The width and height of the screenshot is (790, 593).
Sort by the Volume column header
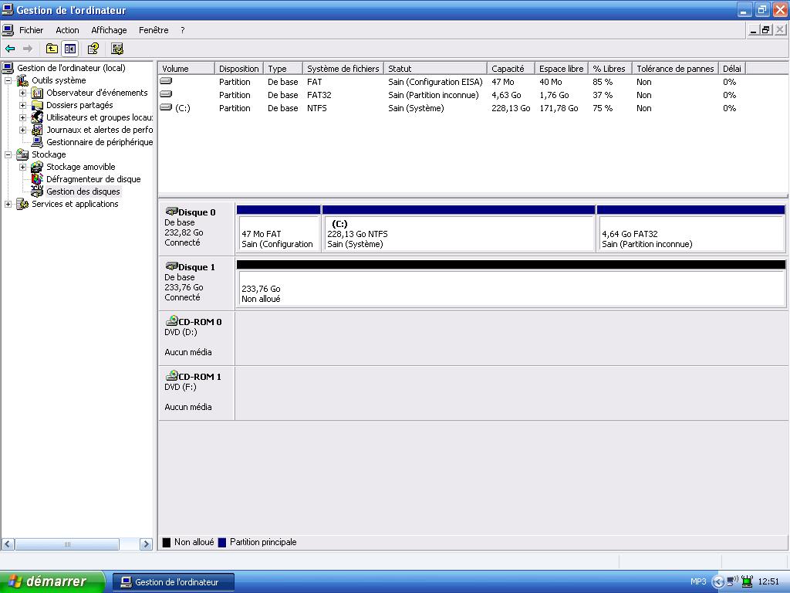coord(187,69)
